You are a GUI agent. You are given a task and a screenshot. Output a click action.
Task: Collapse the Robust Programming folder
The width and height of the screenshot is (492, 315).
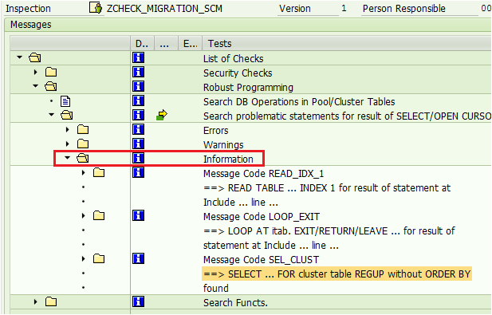35,86
